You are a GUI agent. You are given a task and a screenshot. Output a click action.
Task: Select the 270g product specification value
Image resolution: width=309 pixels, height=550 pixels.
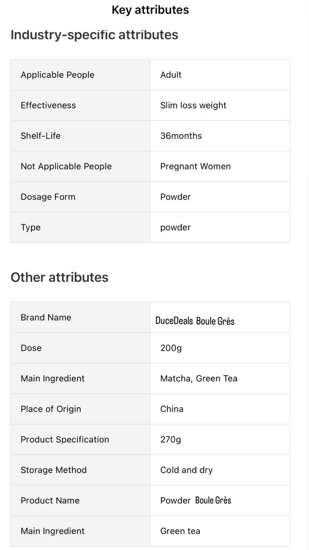[x=170, y=440]
